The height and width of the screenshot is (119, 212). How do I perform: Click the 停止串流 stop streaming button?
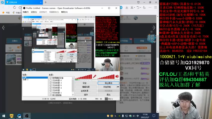click(x=108, y=83)
